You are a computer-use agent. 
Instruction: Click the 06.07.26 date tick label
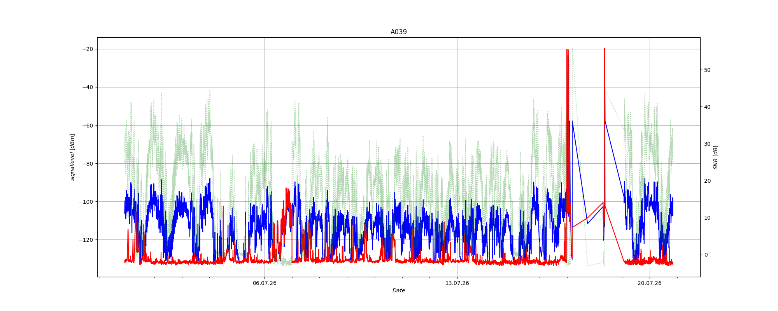point(265,283)
